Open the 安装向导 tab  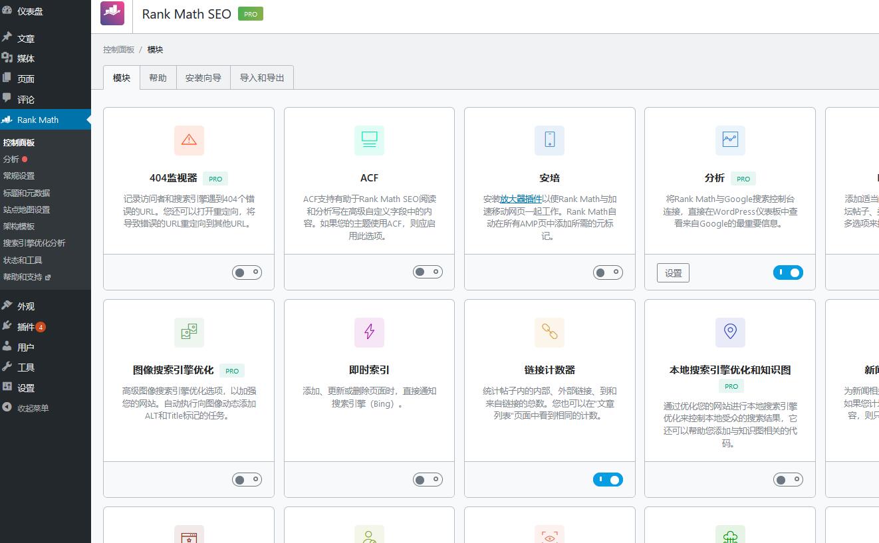click(x=203, y=78)
